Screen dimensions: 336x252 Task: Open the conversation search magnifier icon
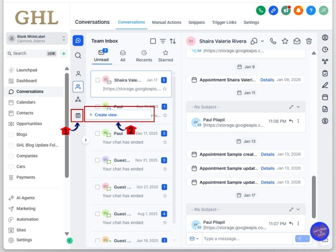pyautogui.click(x=78, y=56)
